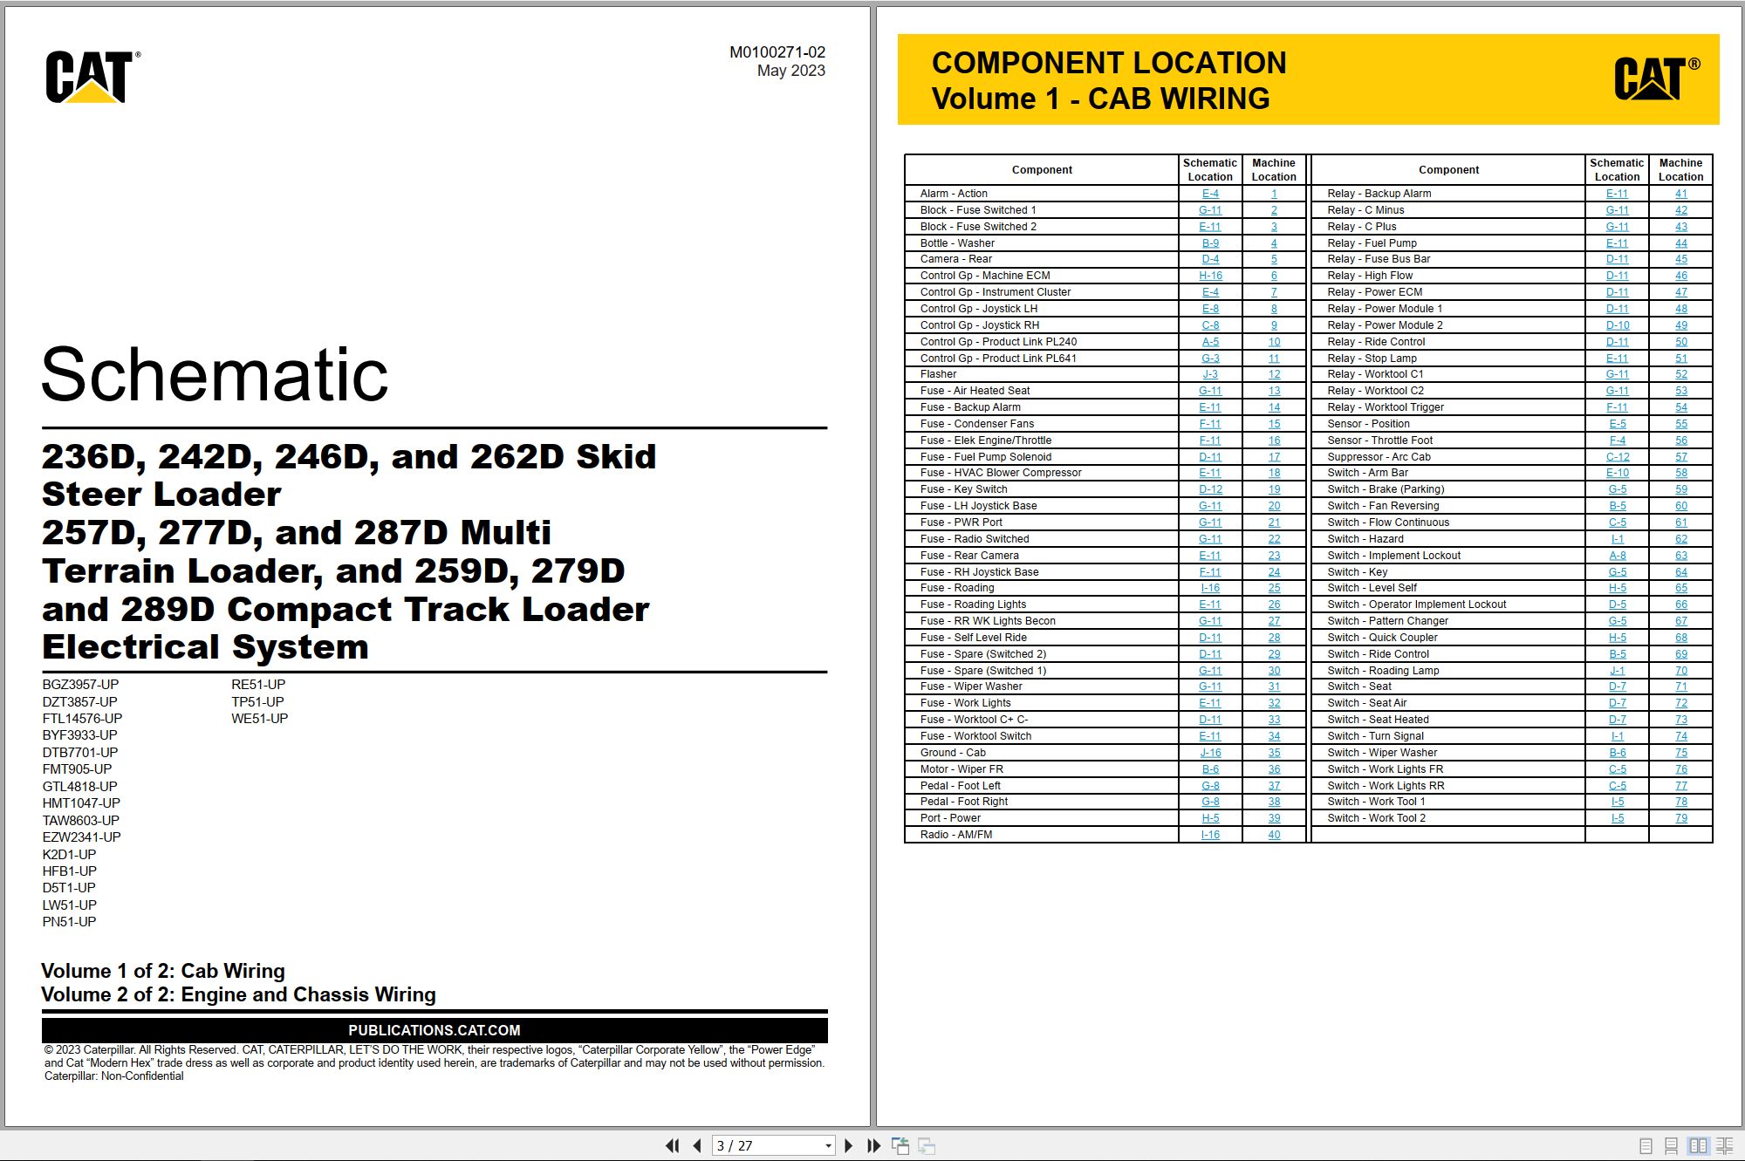This screenshot has height=1161, width=1745.
Task: Click the text 'Relay - High Flow'
Action: (x=1369, y=276)
